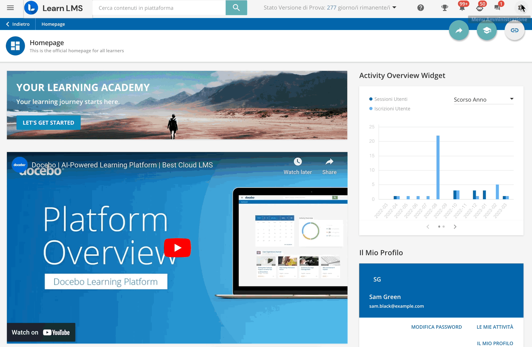Toggle the Iscrizioni Utente legend series

(x=390, y=109)
